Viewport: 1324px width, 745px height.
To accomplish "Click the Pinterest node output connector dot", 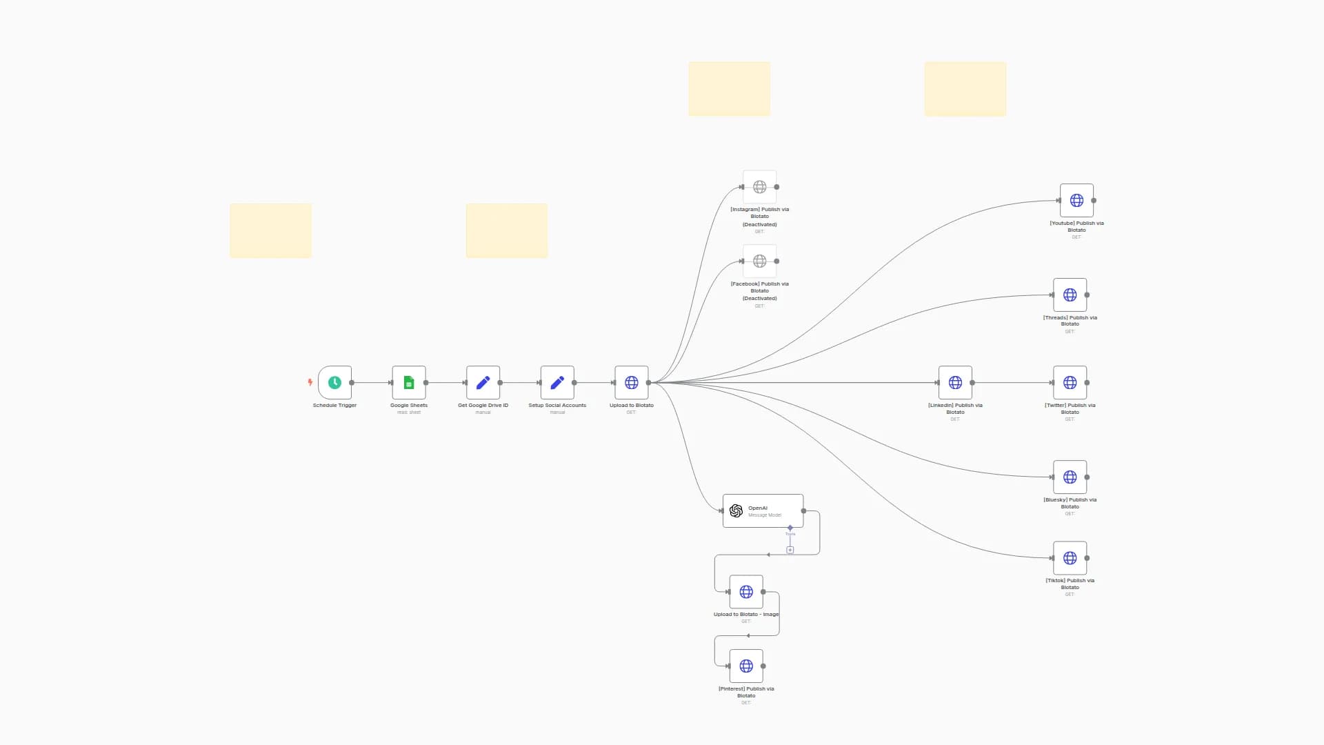I will click(x=763, y=666).
